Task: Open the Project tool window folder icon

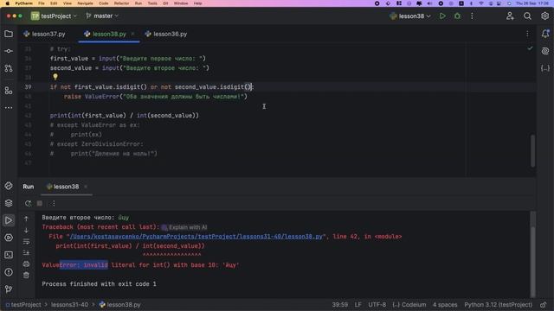Action: tap(9, 34)
